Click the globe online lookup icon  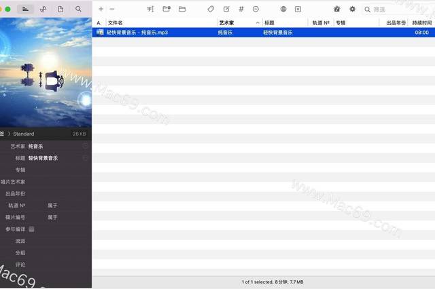[283, 9]
